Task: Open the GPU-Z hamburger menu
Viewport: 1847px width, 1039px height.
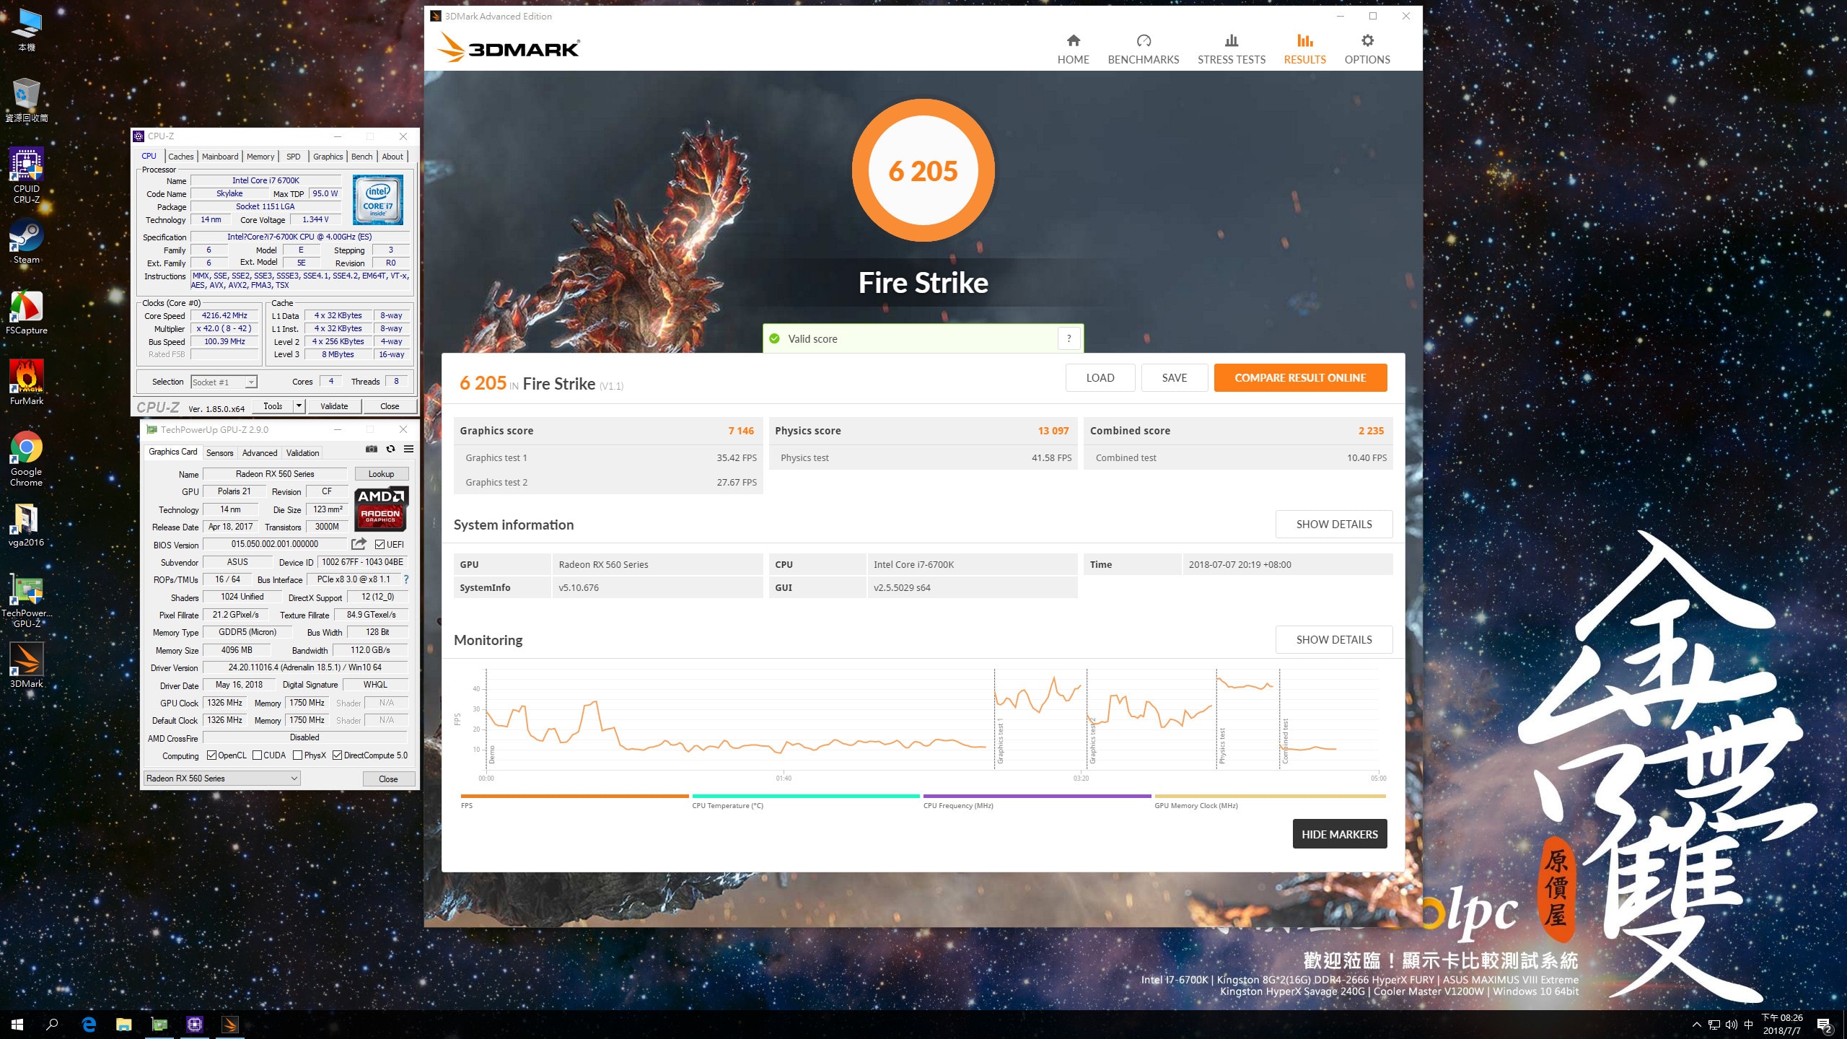Action: (x=408, y=449)
